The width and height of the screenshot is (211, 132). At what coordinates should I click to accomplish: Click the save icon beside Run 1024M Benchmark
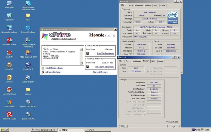[x=87, y=67]
